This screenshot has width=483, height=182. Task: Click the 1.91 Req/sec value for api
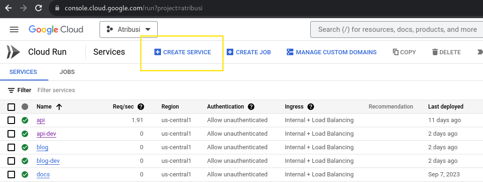click(138, 120)
